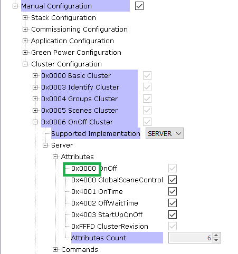Collapse the Attributes node
The width and height of the screenshot is (238, 254).
coord(55,157)
